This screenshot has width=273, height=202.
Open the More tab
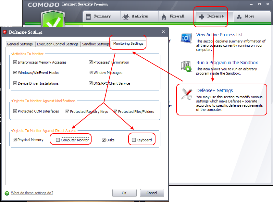(x=252, y=17)
